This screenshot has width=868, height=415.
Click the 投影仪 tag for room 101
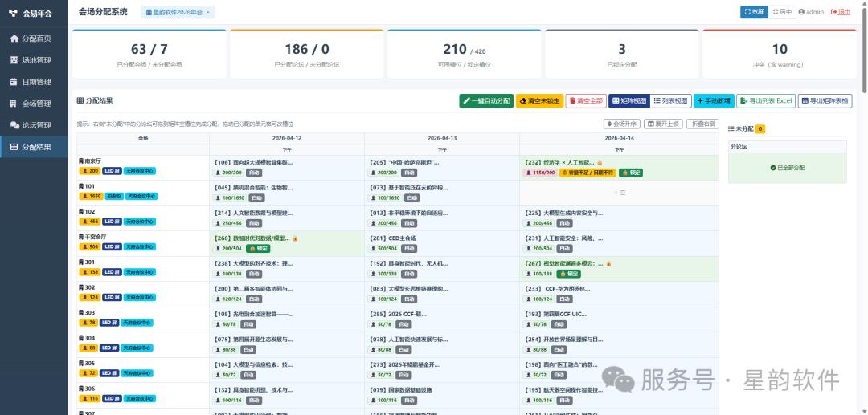pos(113,196)
